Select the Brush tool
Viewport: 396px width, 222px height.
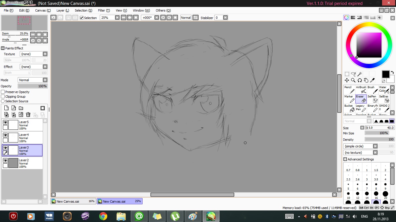(373, 90)
